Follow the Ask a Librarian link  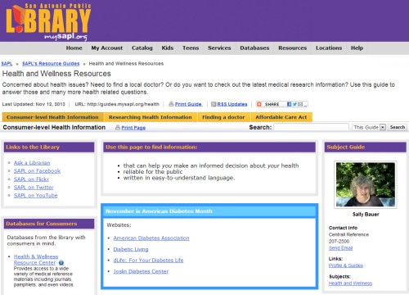(32, 163)
